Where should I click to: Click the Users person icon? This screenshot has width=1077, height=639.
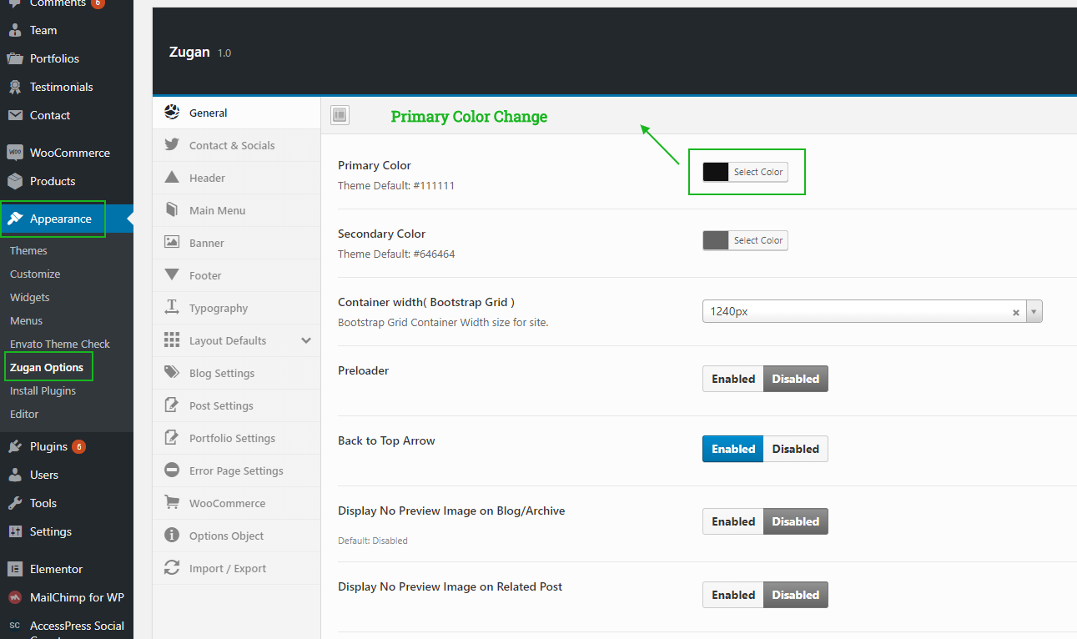pos(15,475)
